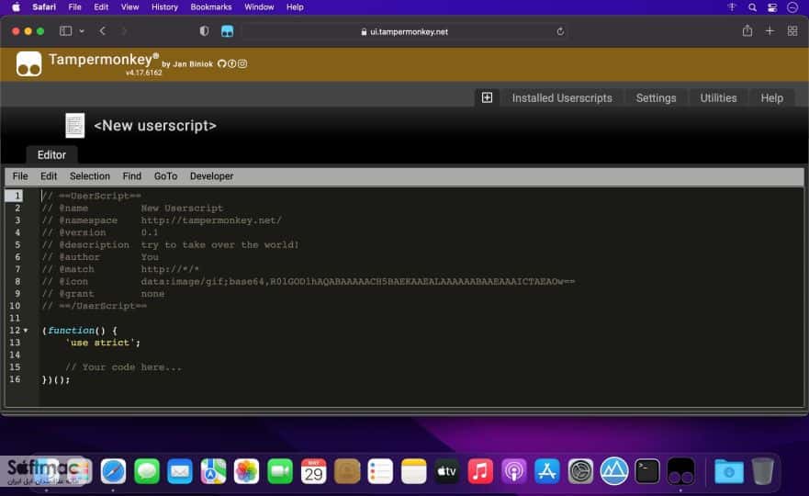Click the '// Your code here...' comment

coord(123,367)
